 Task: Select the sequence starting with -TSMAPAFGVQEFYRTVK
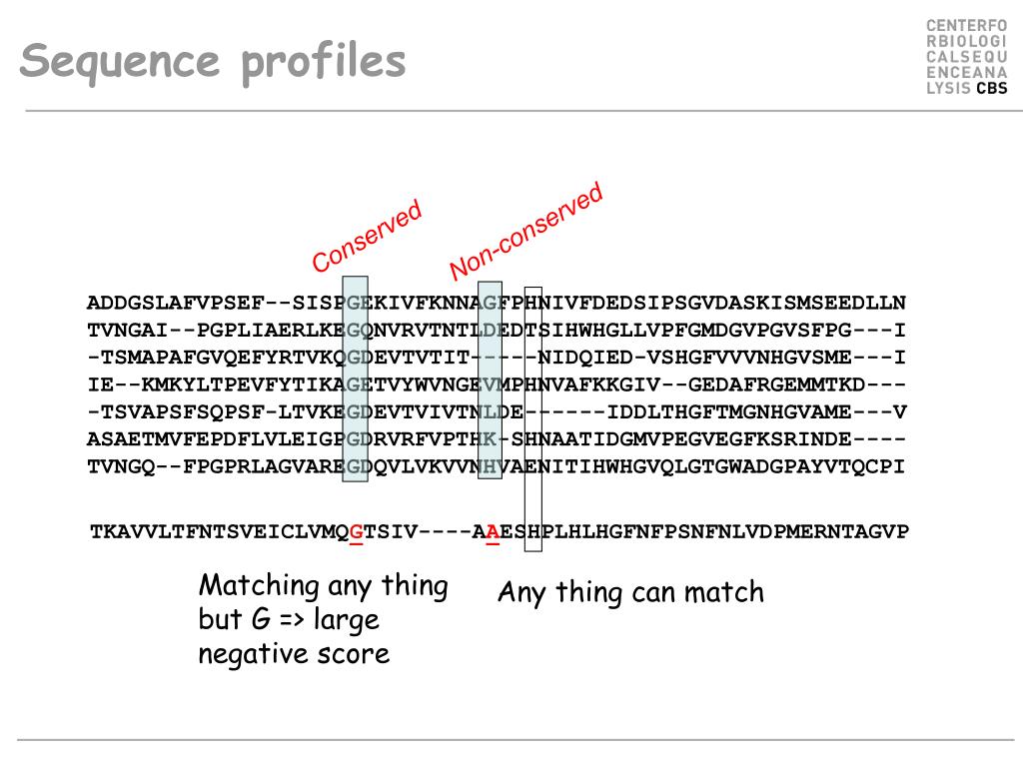coord(496,358)
